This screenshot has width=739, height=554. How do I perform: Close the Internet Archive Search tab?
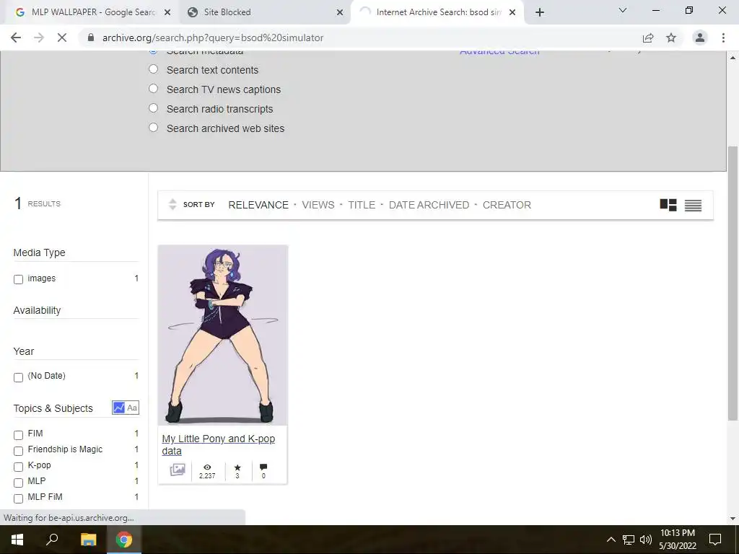click(x=512, y=13)
